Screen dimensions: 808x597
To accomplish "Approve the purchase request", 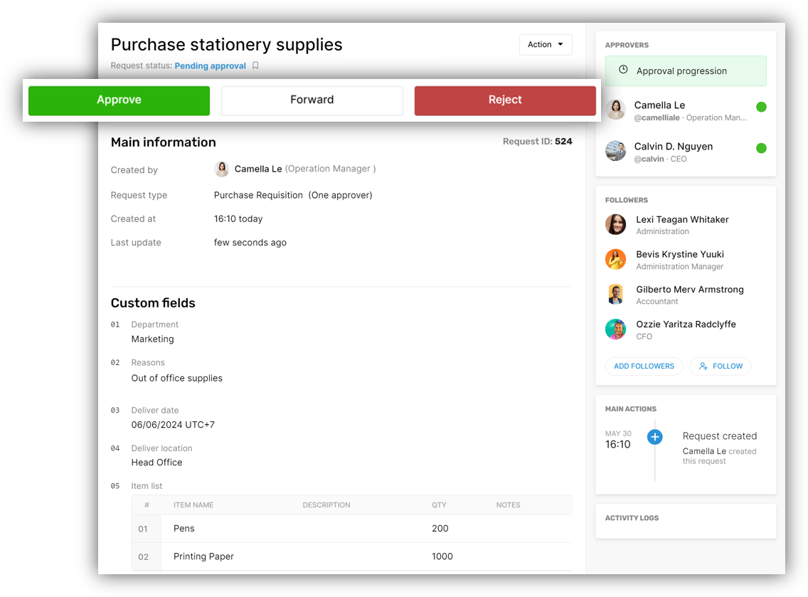I will pyautogui.click(x=119, y=100).
